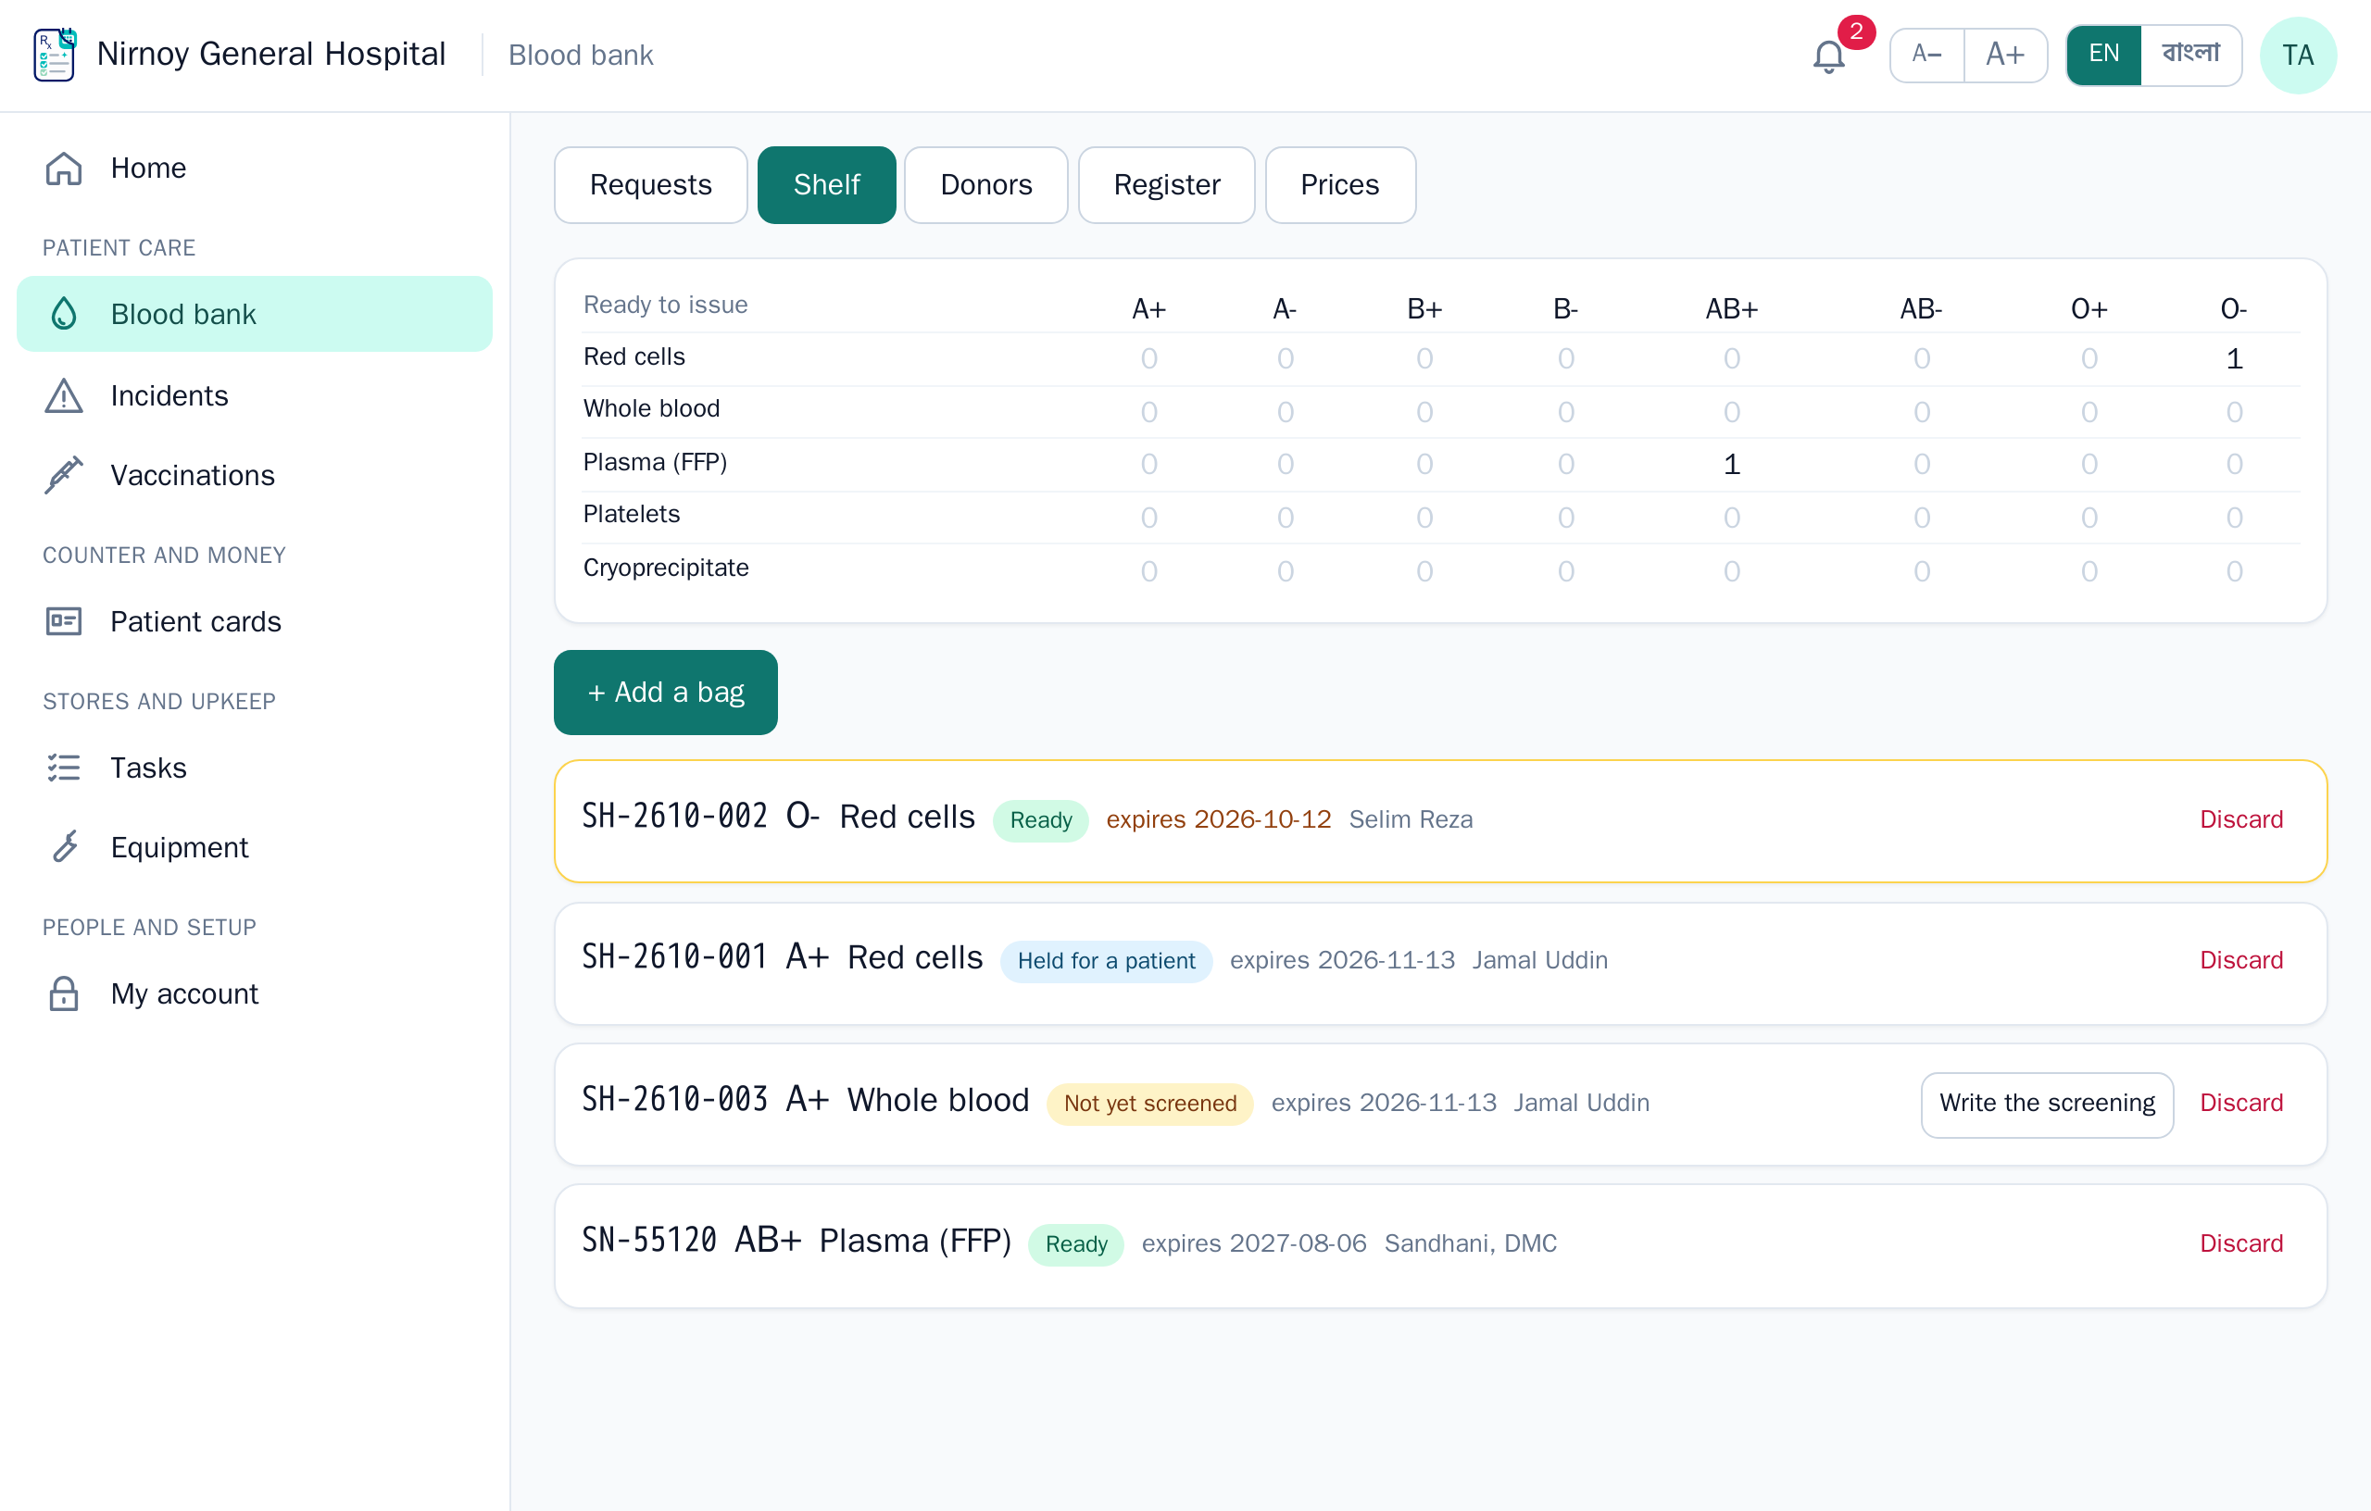Click Write the screening button
Image resolution: width=2371 pixels, height=1511 pixels.
(x=2047, y=1105)
